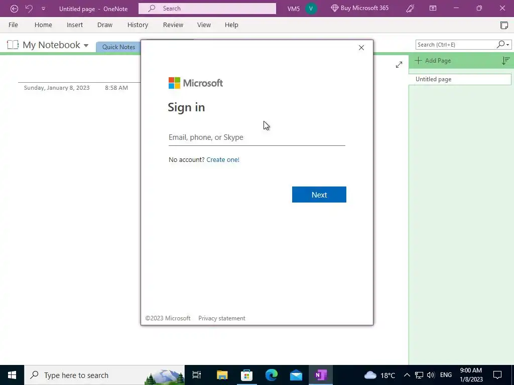Click the Email, phone, or Skype field
This screenshot has height=385, width=514.
tap(256, 137)
